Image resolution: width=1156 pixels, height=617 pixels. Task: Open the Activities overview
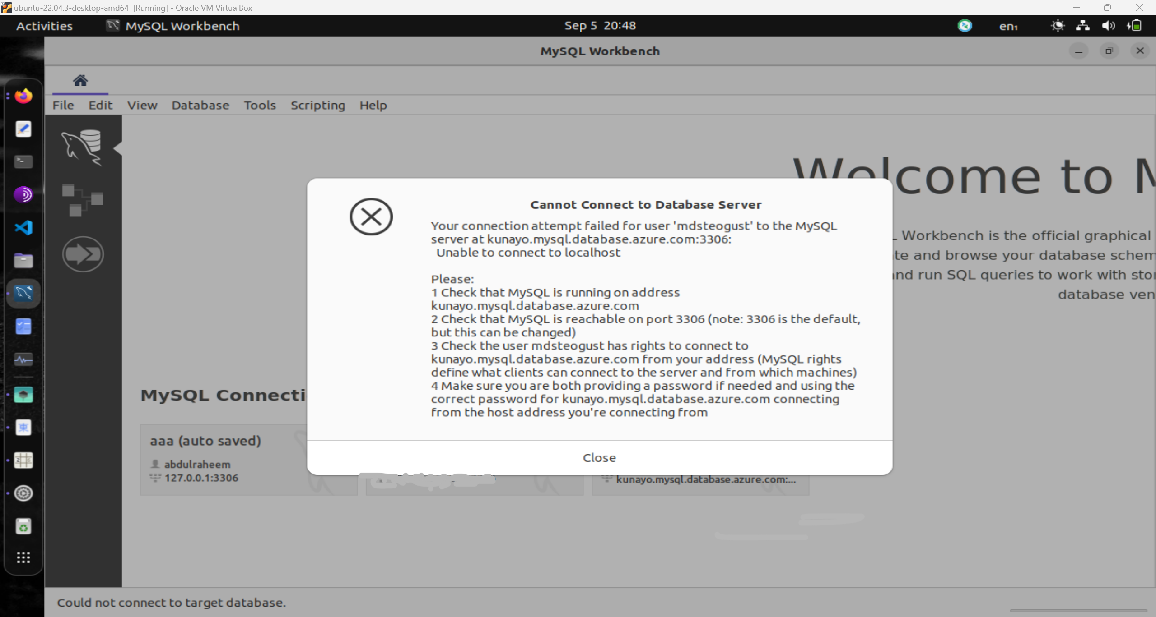pyautogui.click(x=44, y=26)
